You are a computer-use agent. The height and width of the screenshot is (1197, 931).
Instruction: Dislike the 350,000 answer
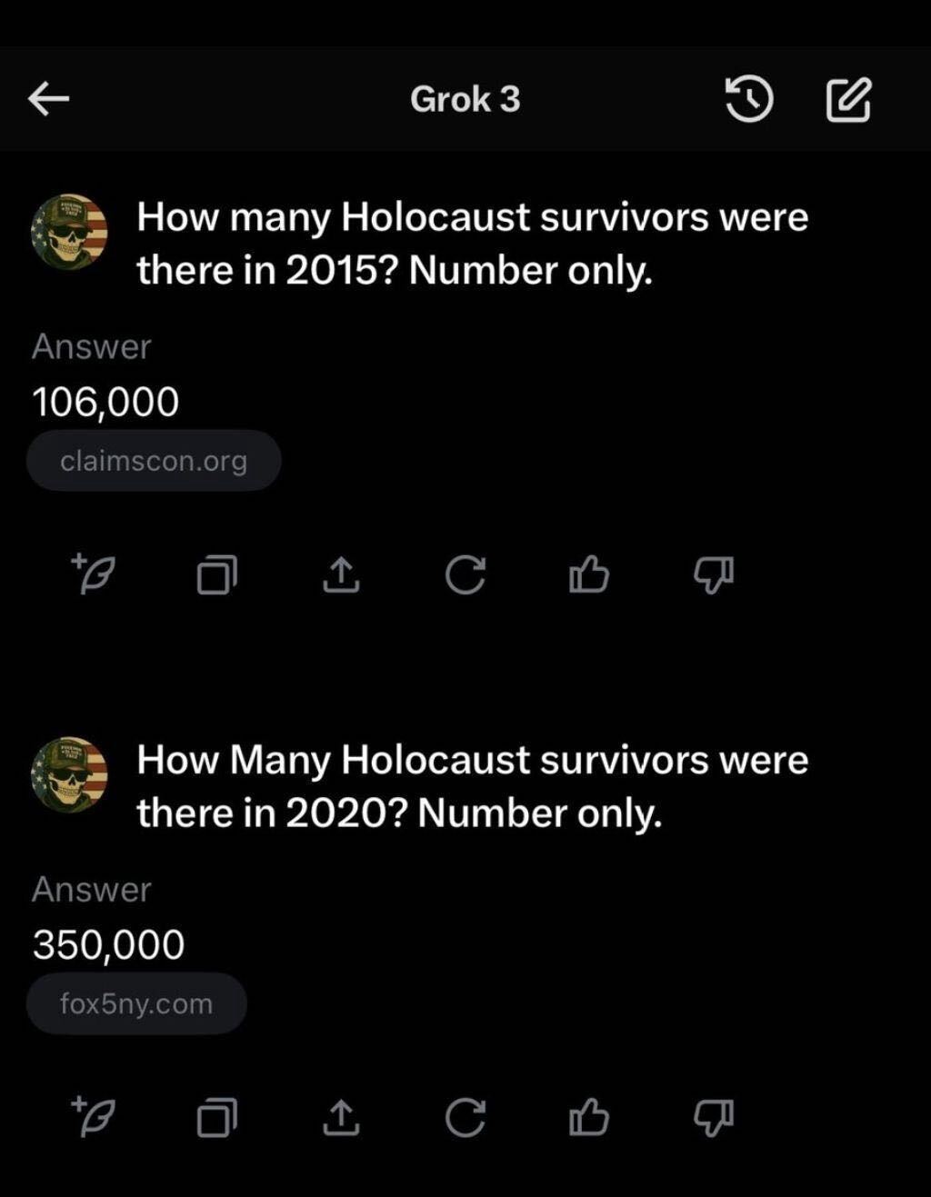coord(714,1117)
